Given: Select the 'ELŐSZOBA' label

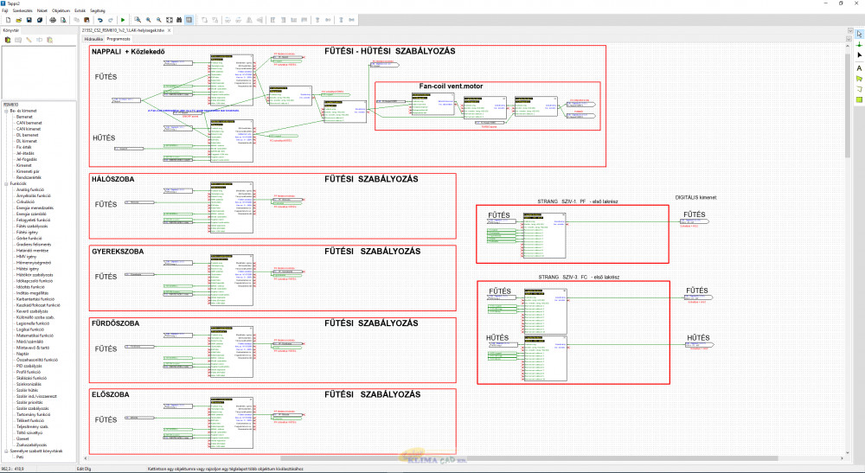Looking at the screenshot, I should 111,394.
